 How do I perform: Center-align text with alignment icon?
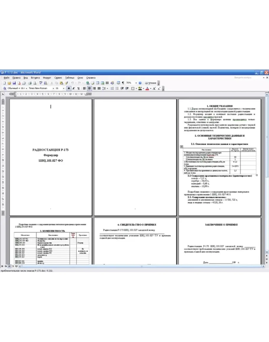89,88
